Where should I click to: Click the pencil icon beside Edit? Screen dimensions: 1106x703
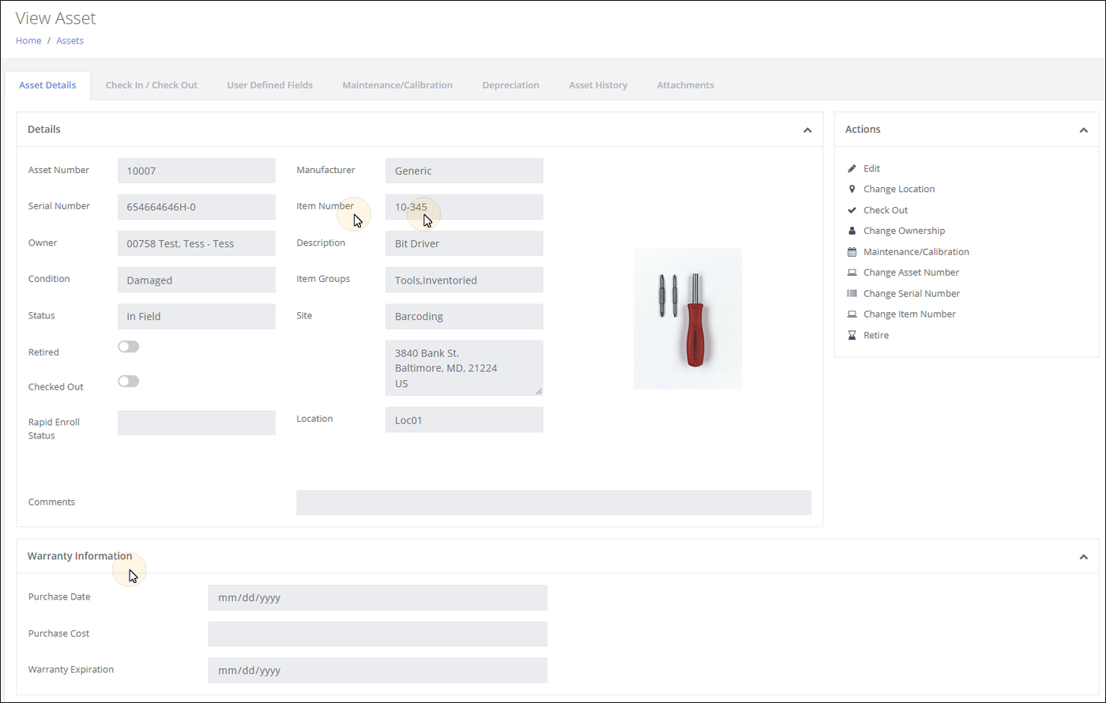(x=852, y=168)
